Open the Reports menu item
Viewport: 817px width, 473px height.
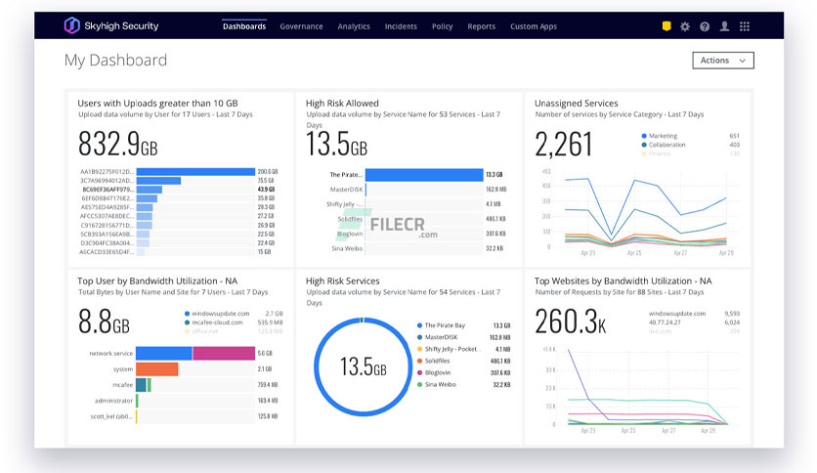pyautogui.click(x=482, y=26)
